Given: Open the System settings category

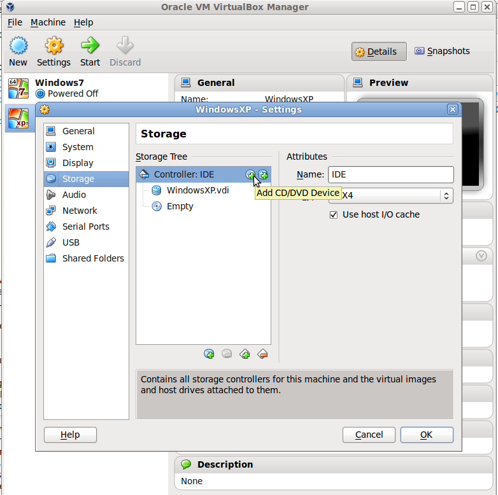Looking at the screenshot, I should click(86, 147).
